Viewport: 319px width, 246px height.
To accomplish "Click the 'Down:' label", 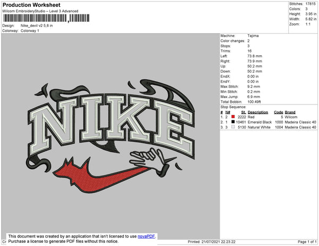I will [225, 71].
